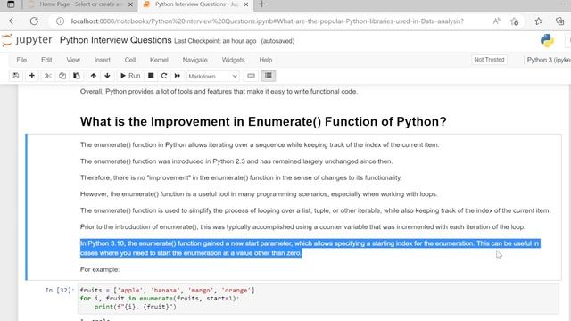Toggle the table of contents icon
Viewport: 571px width, 321px height.
[x=269, y=76]
